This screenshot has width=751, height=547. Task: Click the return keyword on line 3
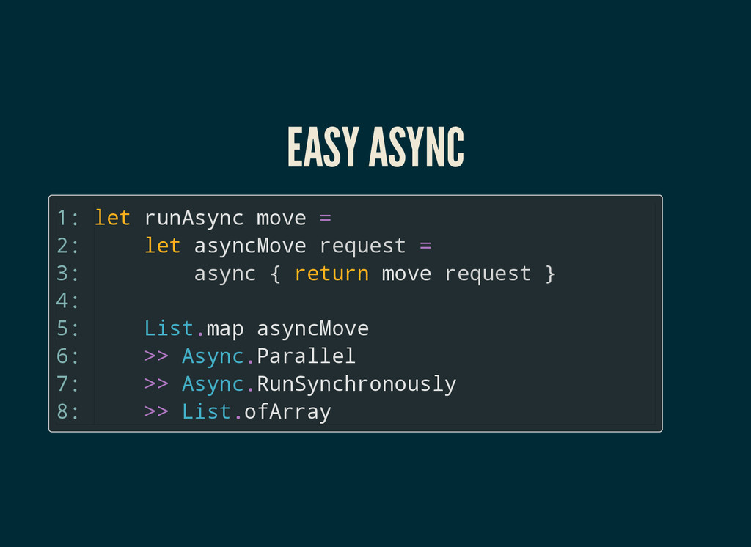tap(331, 273)
